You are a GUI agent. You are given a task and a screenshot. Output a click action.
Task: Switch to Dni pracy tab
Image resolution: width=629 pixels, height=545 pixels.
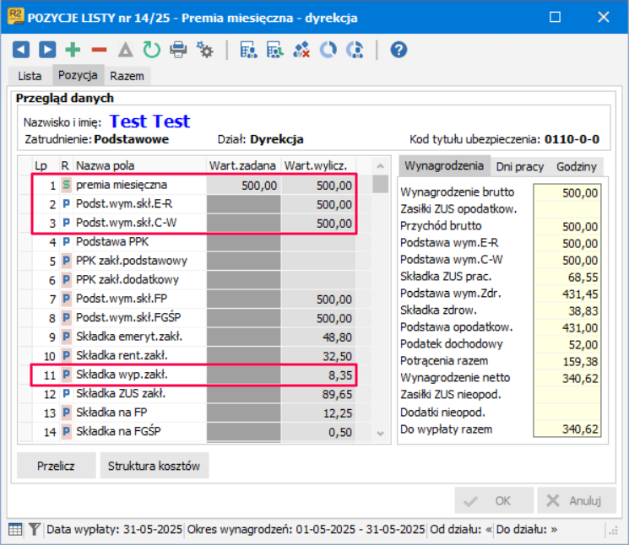[520, 166]
